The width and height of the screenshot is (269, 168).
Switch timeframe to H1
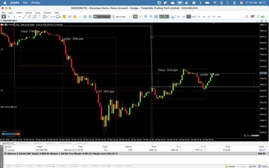coord(199,17)
